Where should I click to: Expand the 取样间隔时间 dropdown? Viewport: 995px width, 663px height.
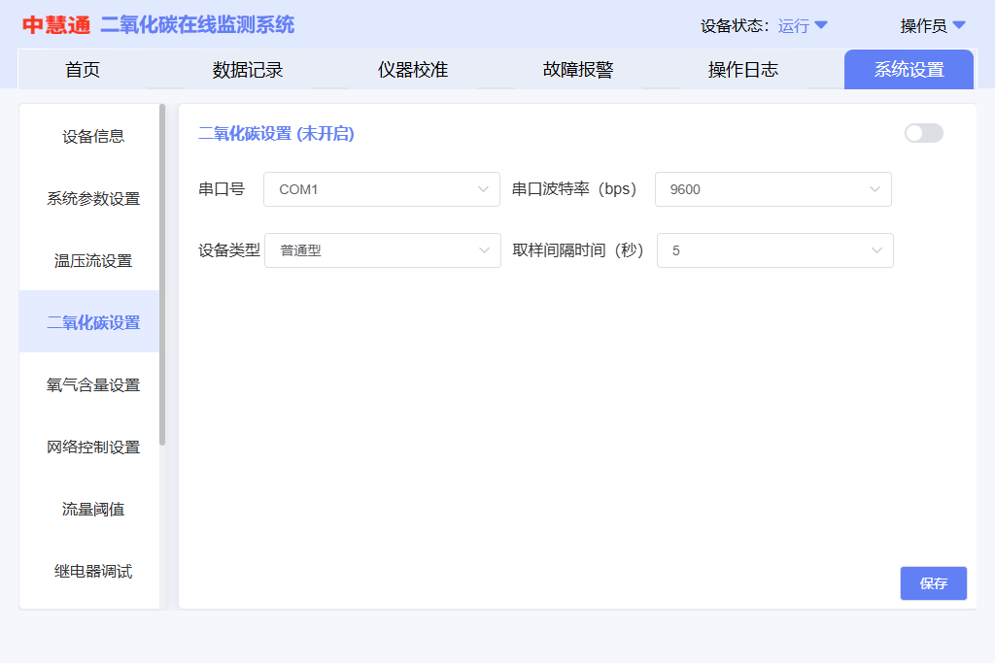pos(774,250)
